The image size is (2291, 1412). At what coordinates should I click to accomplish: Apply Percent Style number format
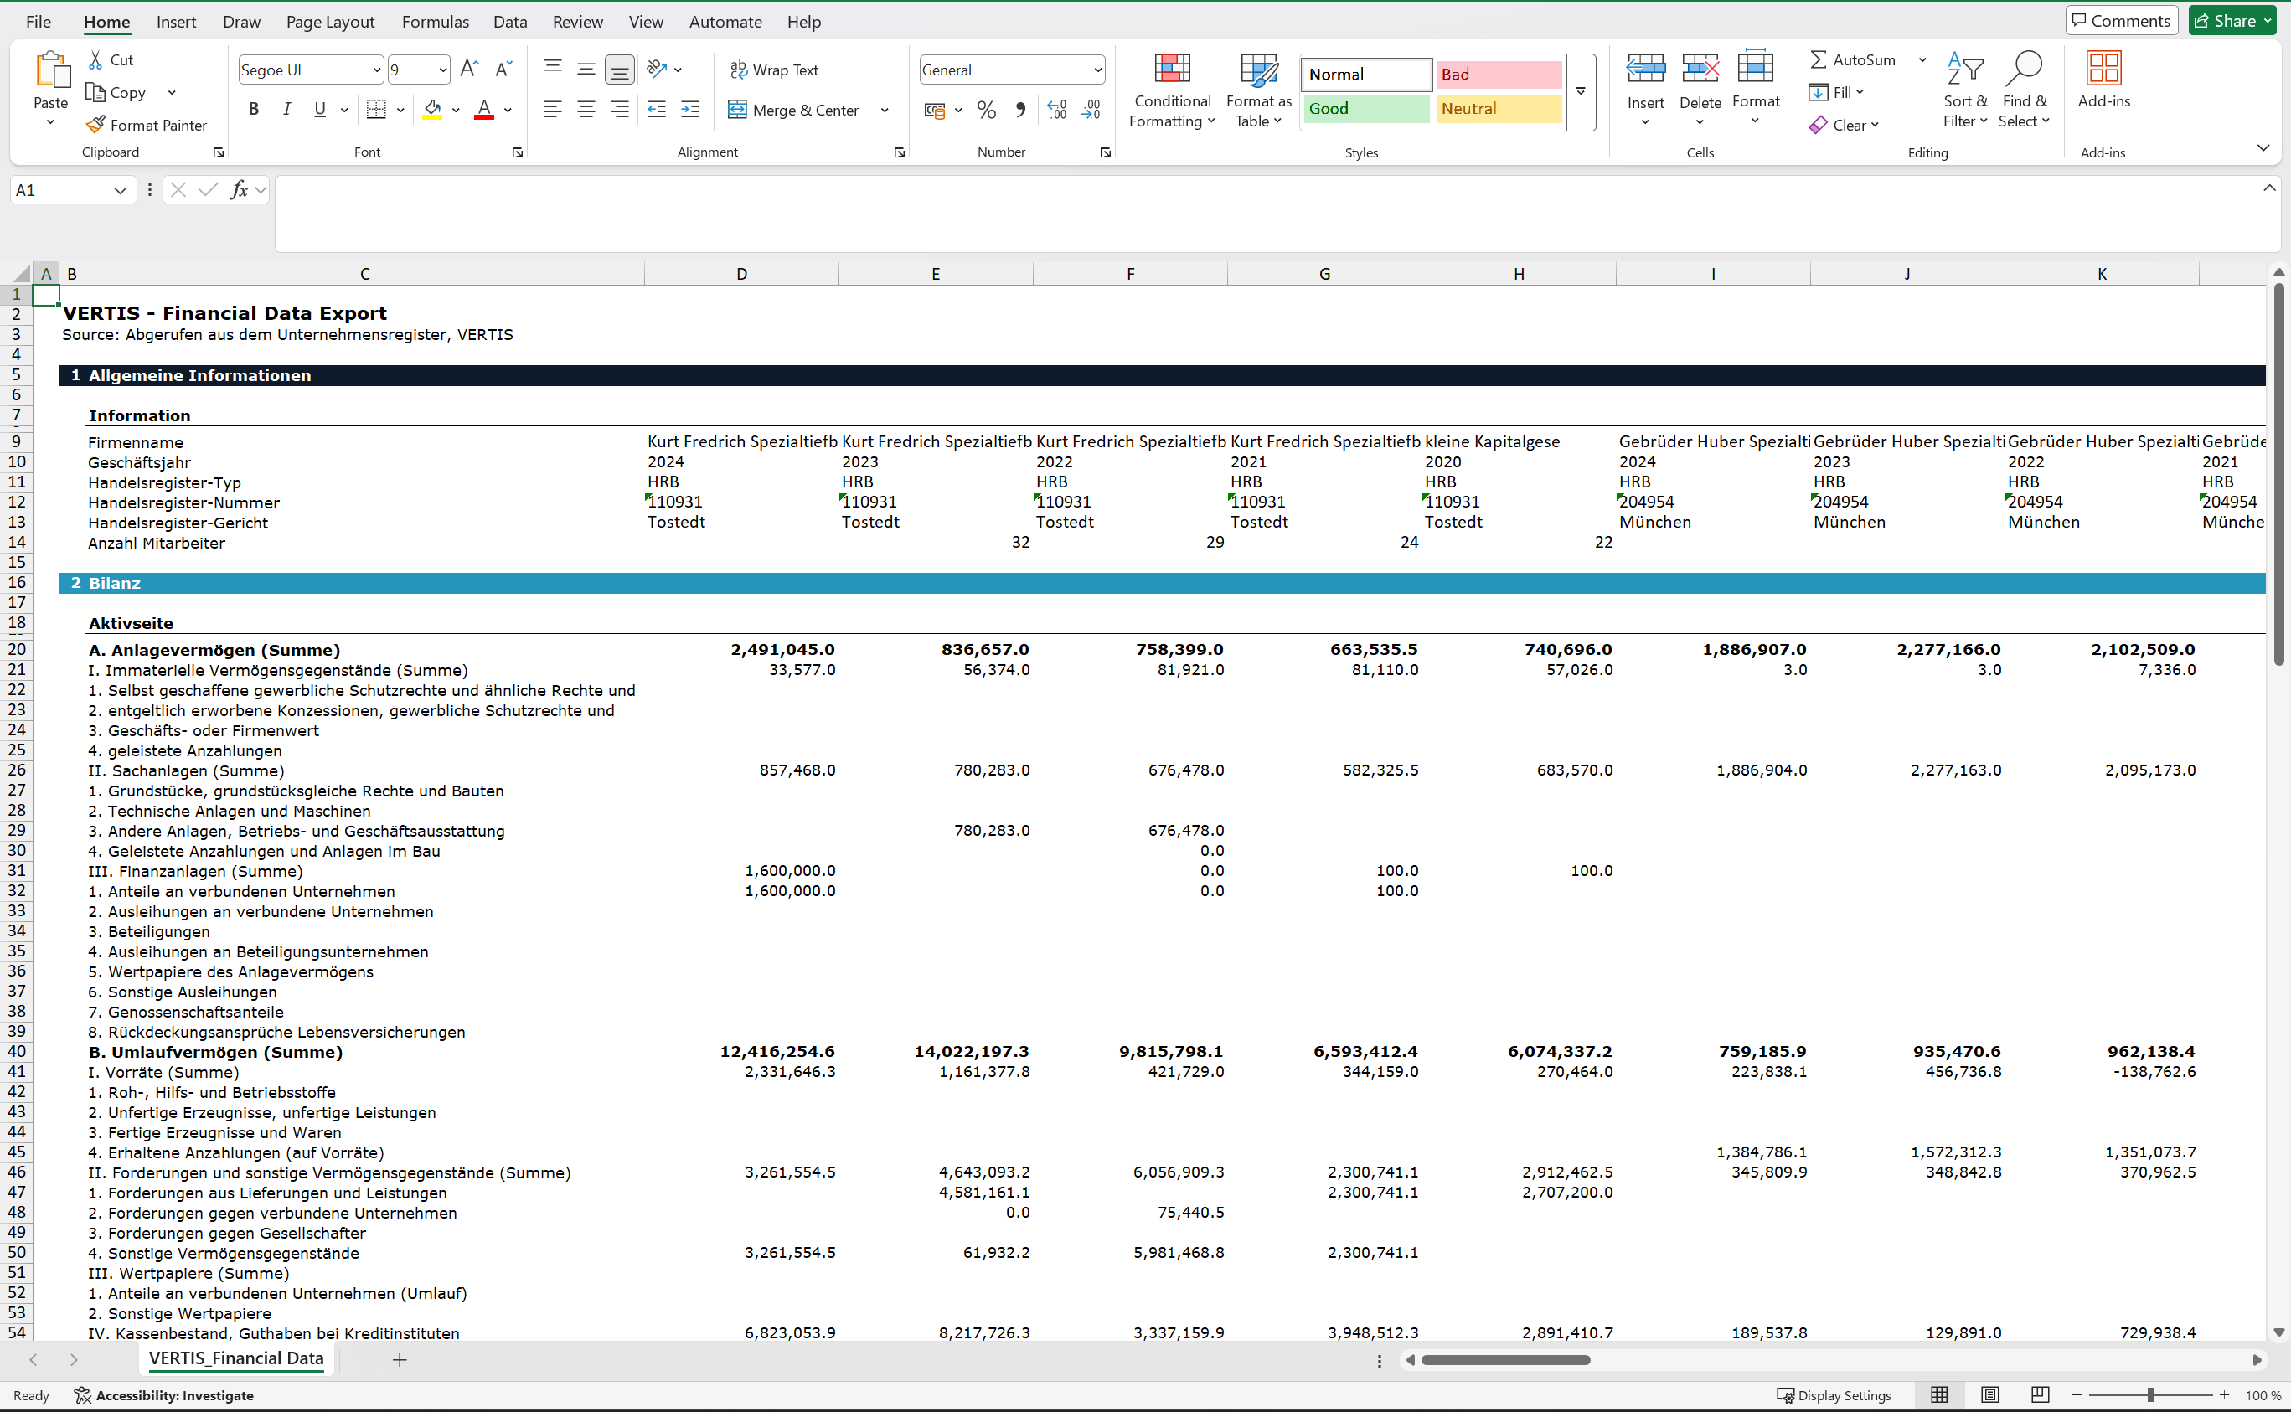(986, 111)
